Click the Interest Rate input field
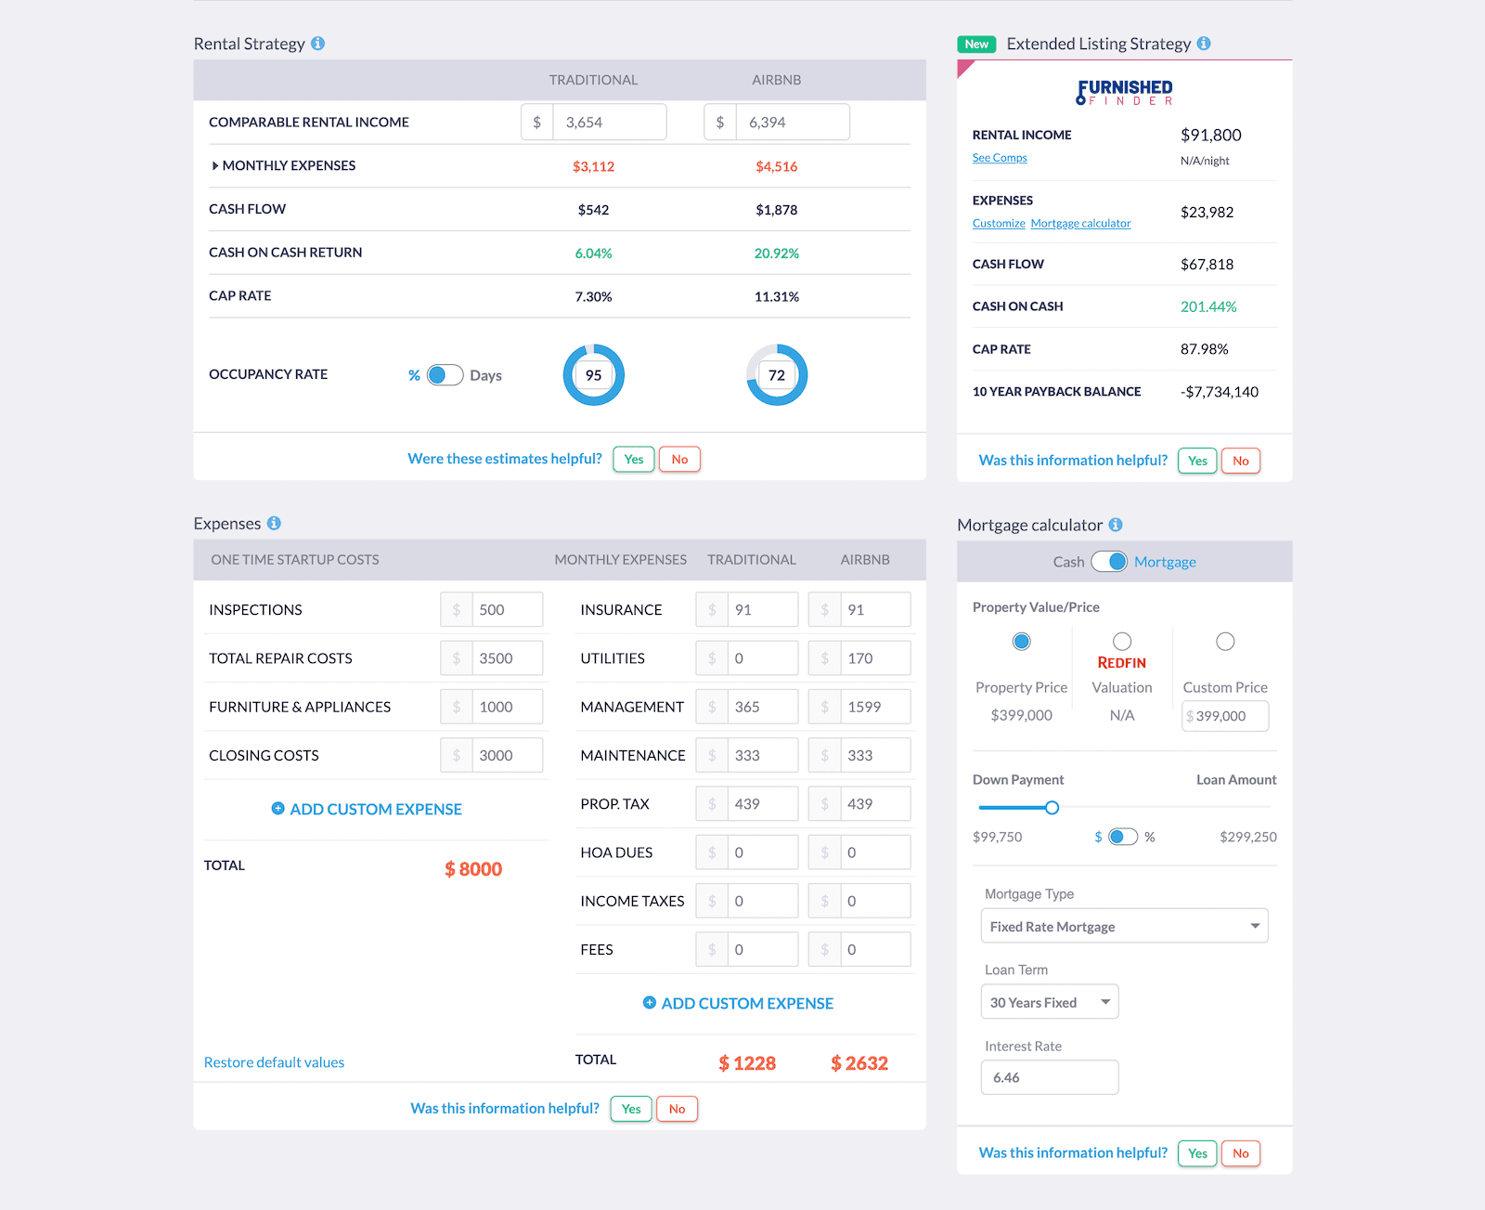The height and width of the screenshot is (1210, 1485). click(x=1049, y=1077)
